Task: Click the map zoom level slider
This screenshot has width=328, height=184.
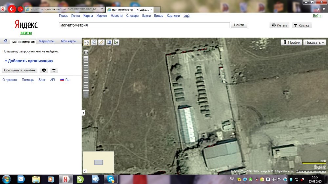Action: [86, 75]
